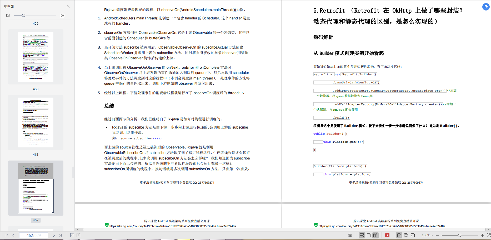Zoom out with minus button
Viewport: 491px width, 240px height.
click(437, 235)
